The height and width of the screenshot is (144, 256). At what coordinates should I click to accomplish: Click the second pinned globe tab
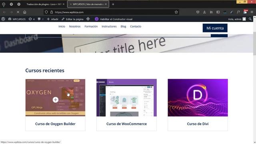pos(11,4)
